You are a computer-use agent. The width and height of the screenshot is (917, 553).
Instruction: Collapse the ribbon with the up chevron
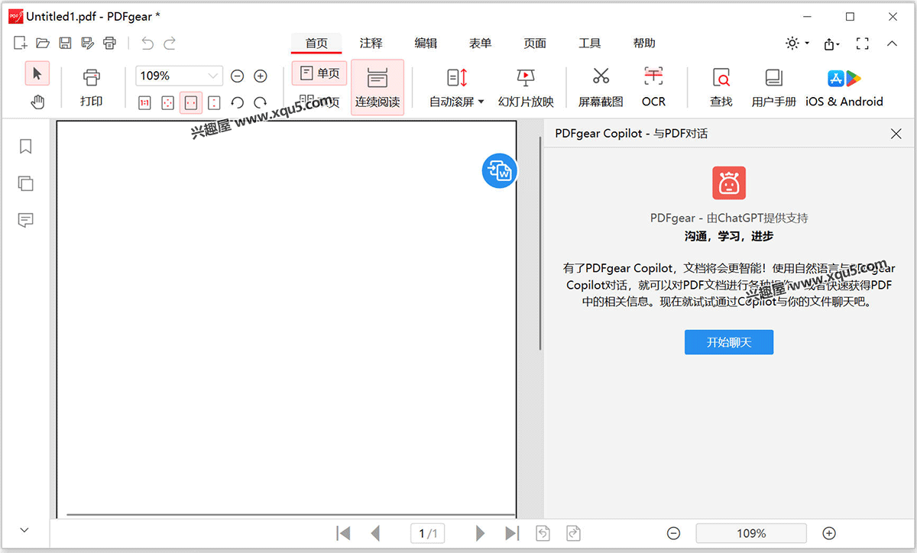tap(892, 44)
